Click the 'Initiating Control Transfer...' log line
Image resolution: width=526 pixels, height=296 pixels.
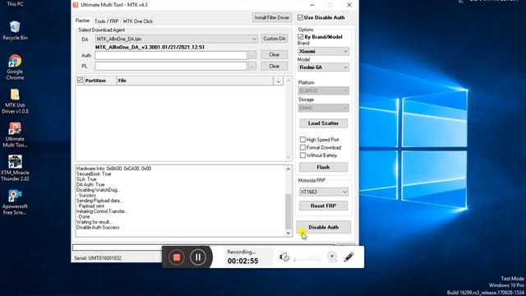(x=102, y=211)
